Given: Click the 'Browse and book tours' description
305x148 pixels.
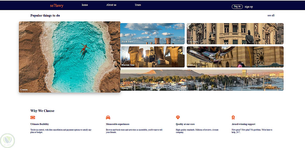Looking at the screenshot, I should 134,131.
